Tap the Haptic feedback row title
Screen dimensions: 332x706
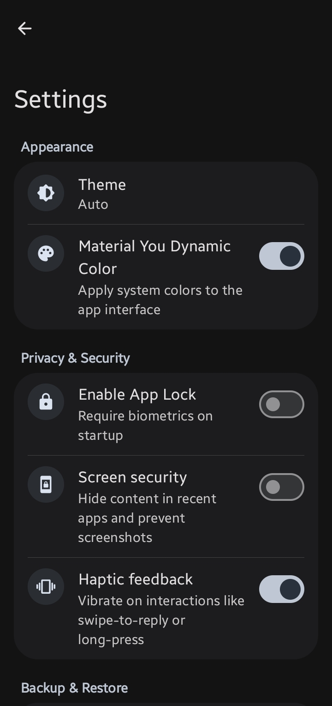[136, 579]
